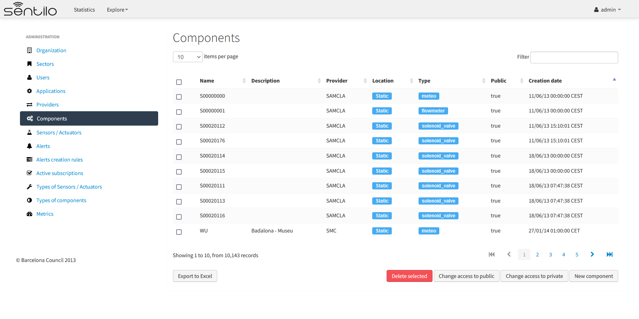
Task: Click the Badalona - Museu description
Action: click(x=272, y=231)
